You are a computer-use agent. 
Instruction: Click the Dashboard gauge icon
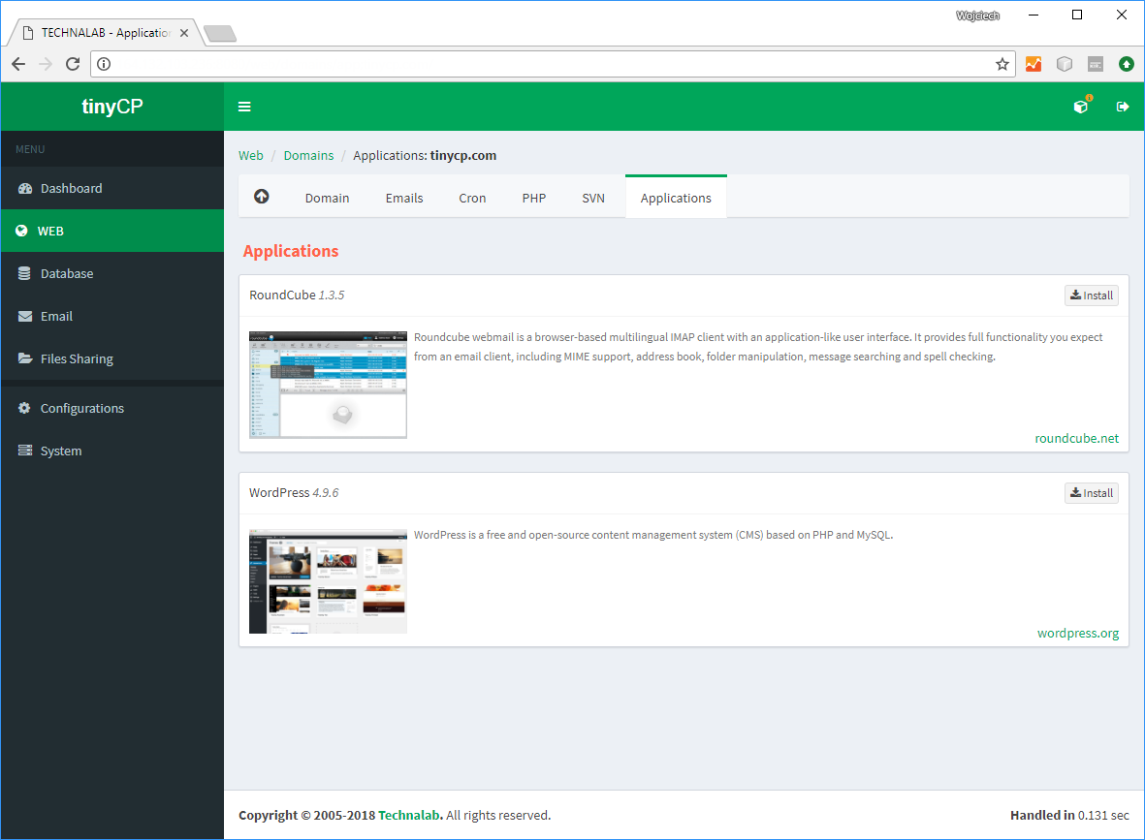click(x=25, y=188)
